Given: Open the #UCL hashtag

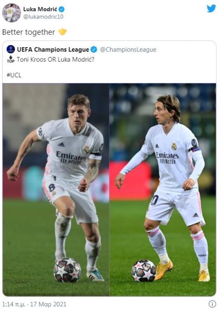Looking at the screenshot, I should point(14,75).
